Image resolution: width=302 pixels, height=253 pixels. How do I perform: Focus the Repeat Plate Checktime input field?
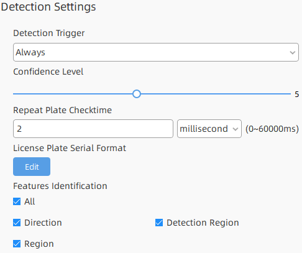(93, 129)
